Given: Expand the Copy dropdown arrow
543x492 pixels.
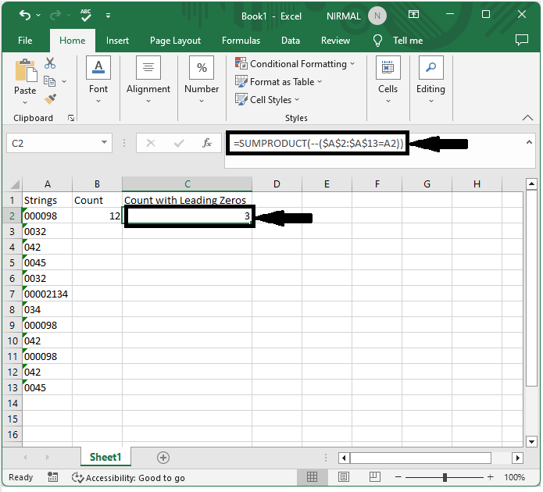Looking at the screenshot, I should [x=64, y=82].
